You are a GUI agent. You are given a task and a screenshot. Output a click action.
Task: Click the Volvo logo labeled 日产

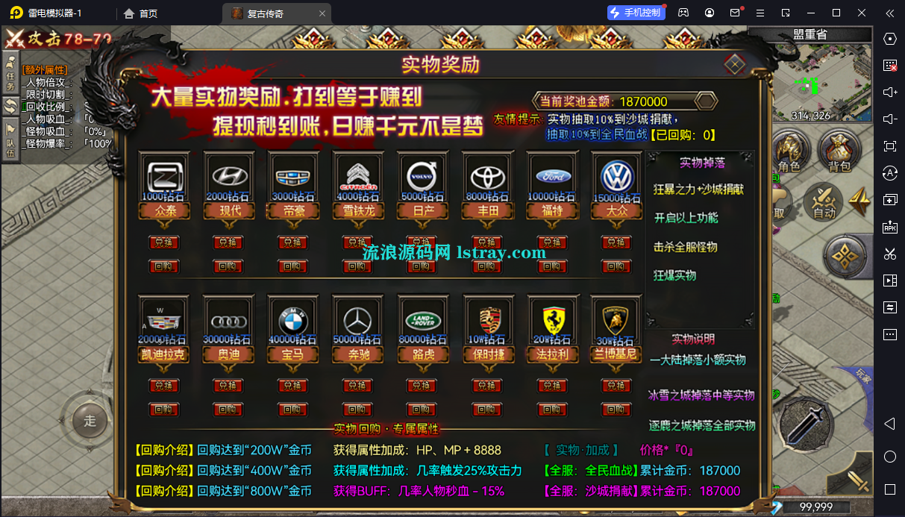point(422,176)
